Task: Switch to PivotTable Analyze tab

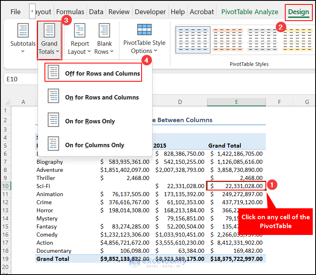Action: (x=250, y=12)
